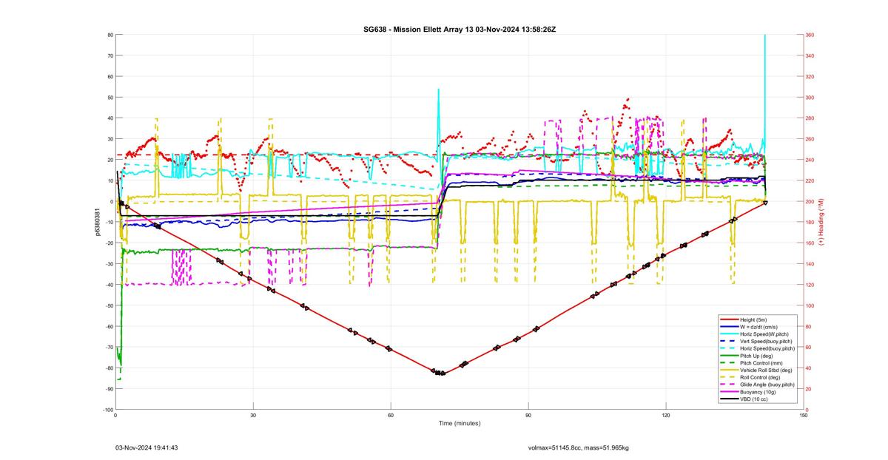Click the cyan spike peak near 70 minutes
Screen dimensions: 888x460
click(439, 90)
